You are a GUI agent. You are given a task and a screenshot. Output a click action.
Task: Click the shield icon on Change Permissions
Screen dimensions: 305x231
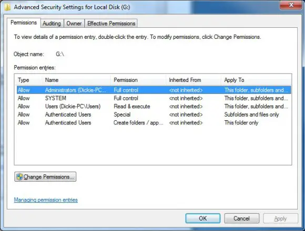[19, 177]
